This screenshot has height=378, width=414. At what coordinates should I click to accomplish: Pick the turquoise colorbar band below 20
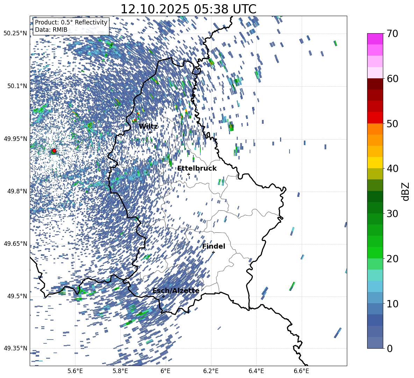375,275
